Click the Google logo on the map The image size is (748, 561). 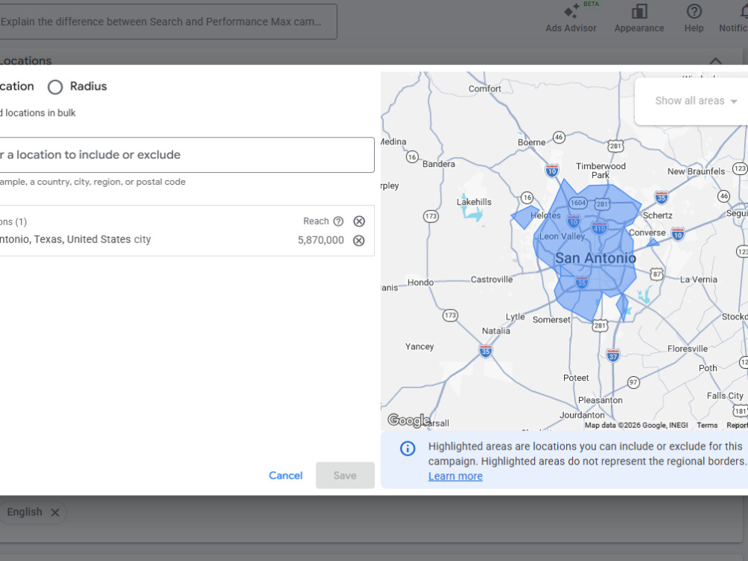click(409, 420)
